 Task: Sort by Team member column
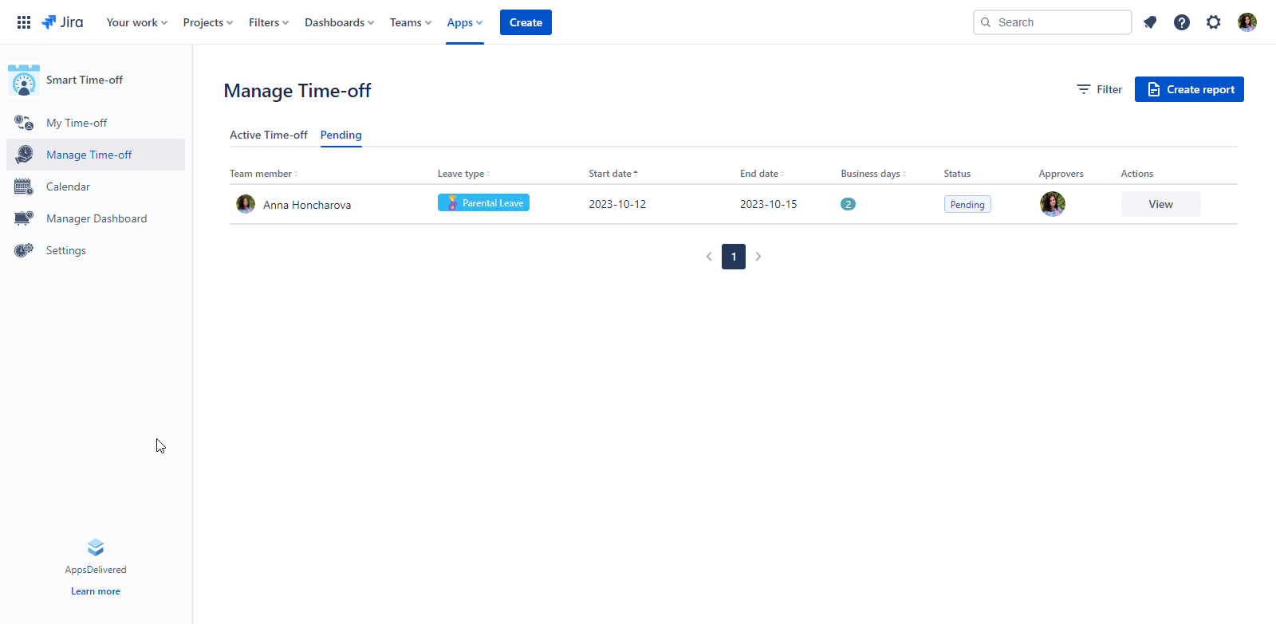click(263, 174)
